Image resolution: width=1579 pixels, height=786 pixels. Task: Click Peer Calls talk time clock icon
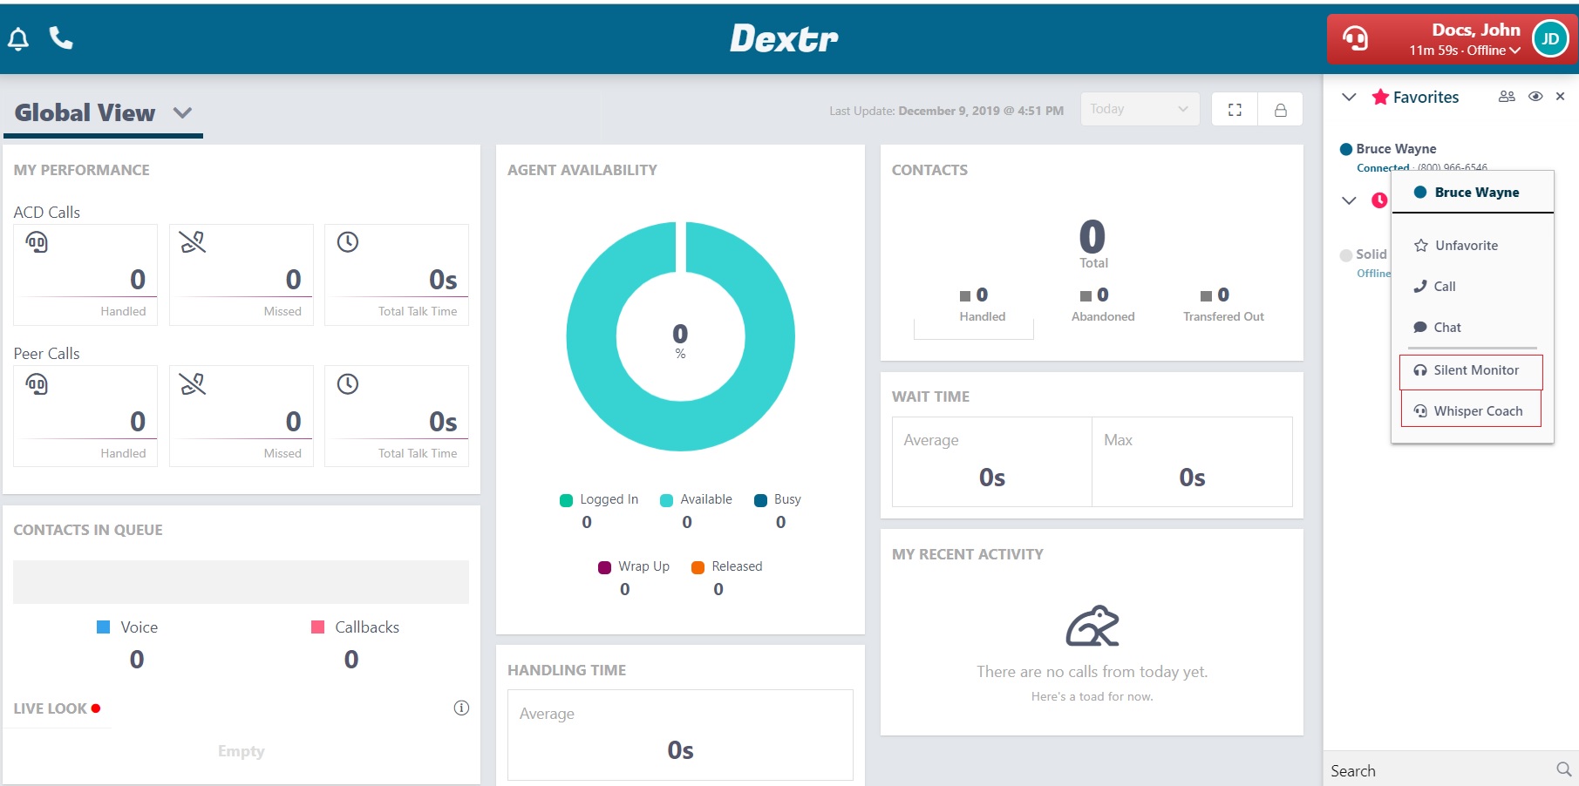point(348,383)
